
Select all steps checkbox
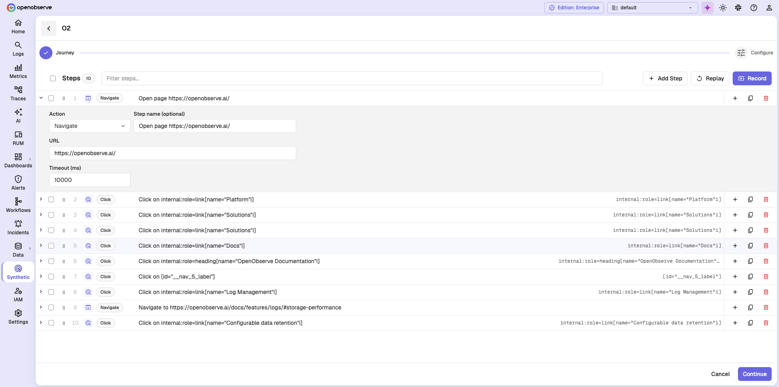(53, 78)
